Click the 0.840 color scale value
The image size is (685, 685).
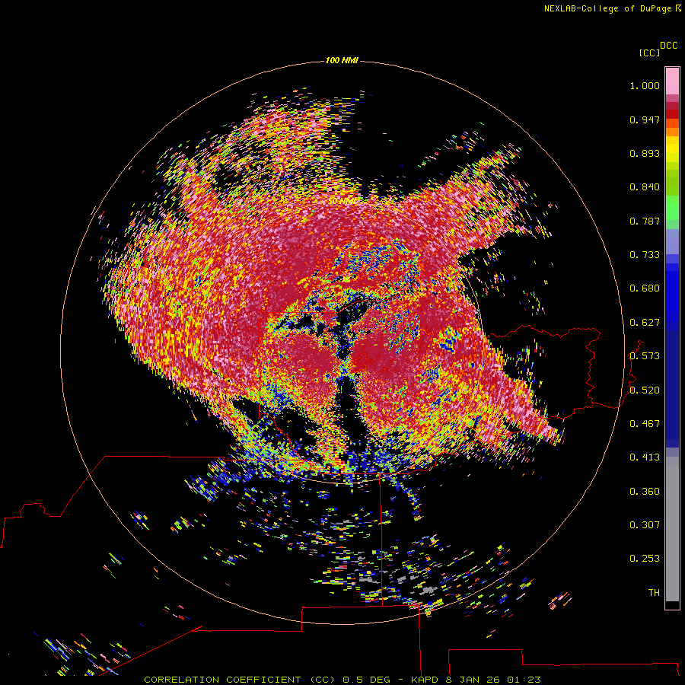pyautogui.click(x=645, y=187)
